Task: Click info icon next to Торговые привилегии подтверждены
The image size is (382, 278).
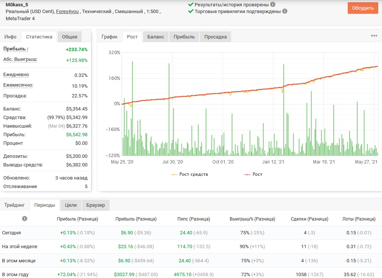Action: [285, 11]
